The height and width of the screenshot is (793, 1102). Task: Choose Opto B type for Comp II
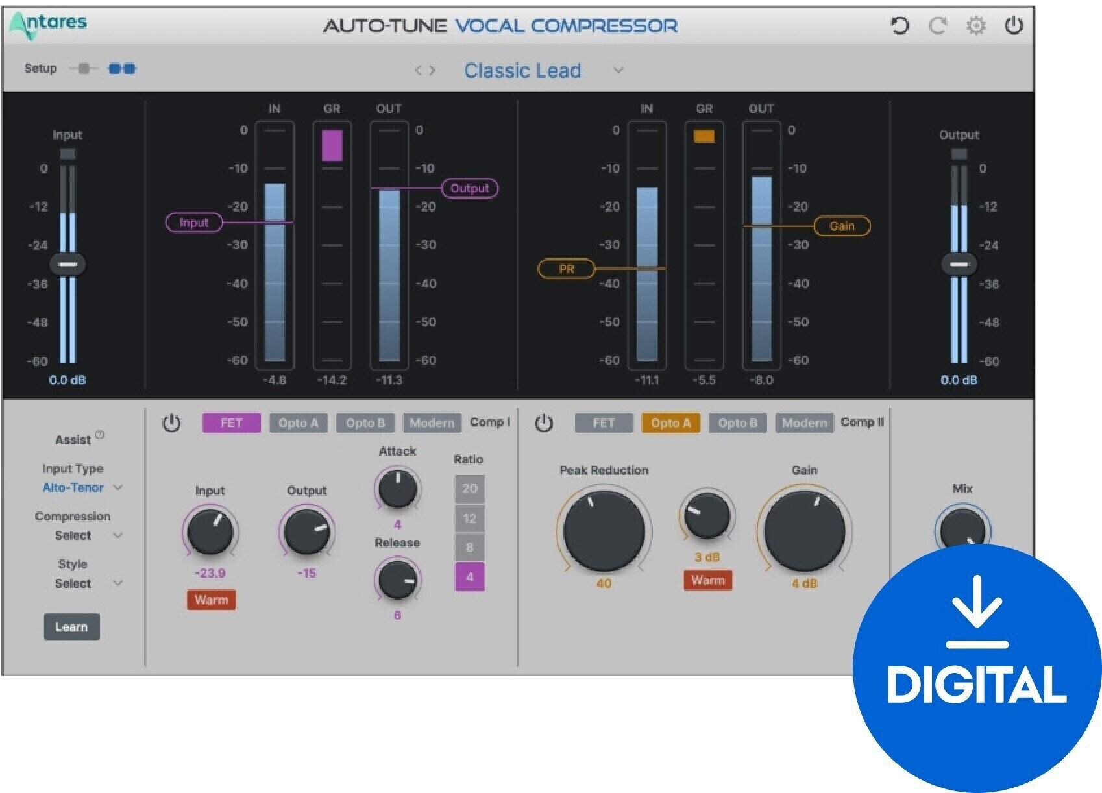tap(738, 423)
